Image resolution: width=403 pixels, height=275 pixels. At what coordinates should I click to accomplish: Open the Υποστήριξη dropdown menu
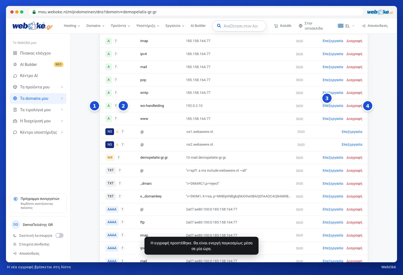pyautogui.click(x=148, y=26)
